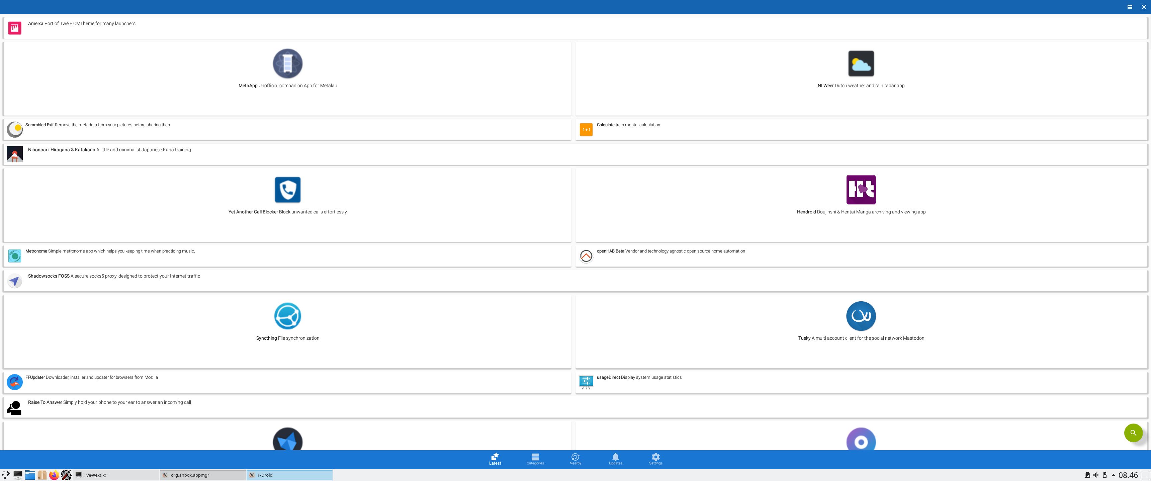
Task: Launch Firefox from the taskbar
Action: (54, 475)
